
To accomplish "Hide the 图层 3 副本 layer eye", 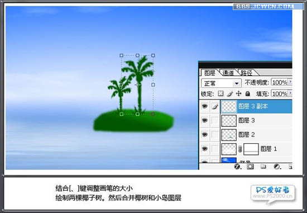I will point(205,106).
